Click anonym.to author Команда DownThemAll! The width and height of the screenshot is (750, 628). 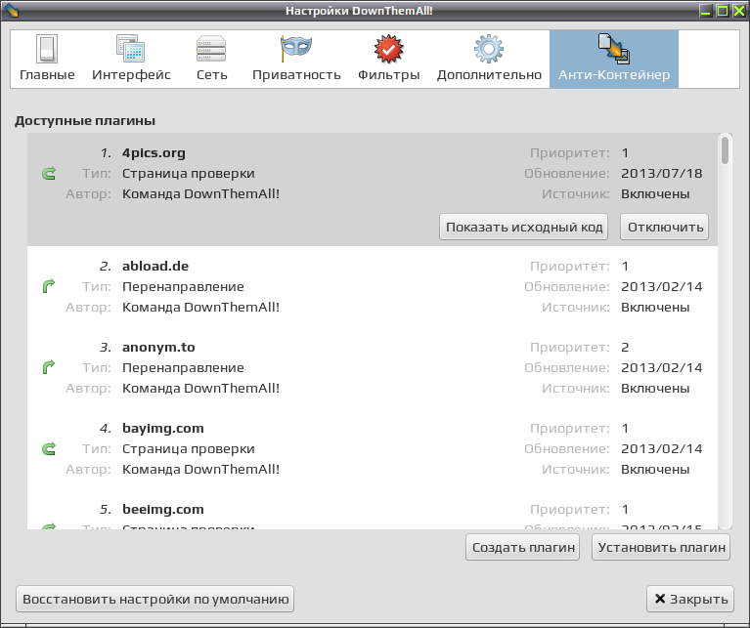tap(200, 389)
